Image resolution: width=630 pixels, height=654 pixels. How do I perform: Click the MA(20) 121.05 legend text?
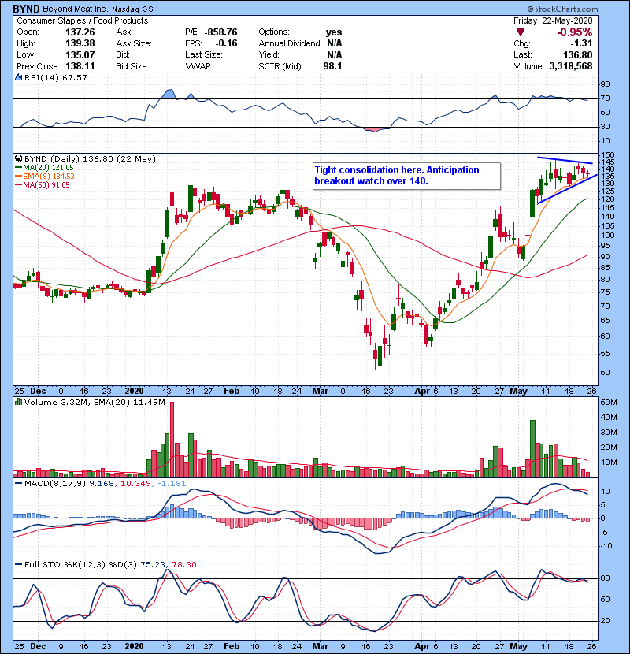pos(48,168)
